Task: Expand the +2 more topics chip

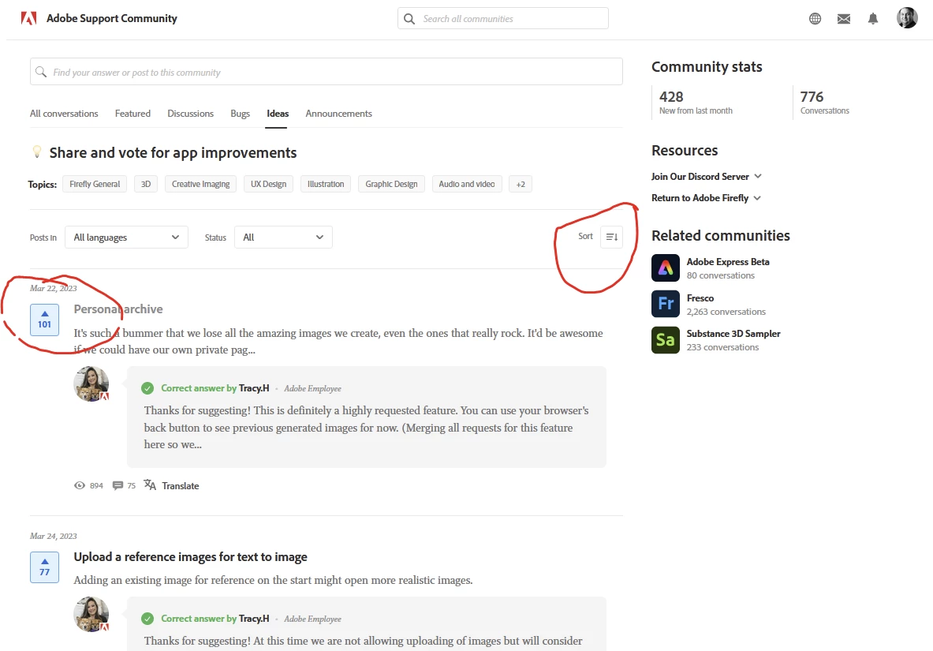Action: pyautogui.click(x=521, y=184)
